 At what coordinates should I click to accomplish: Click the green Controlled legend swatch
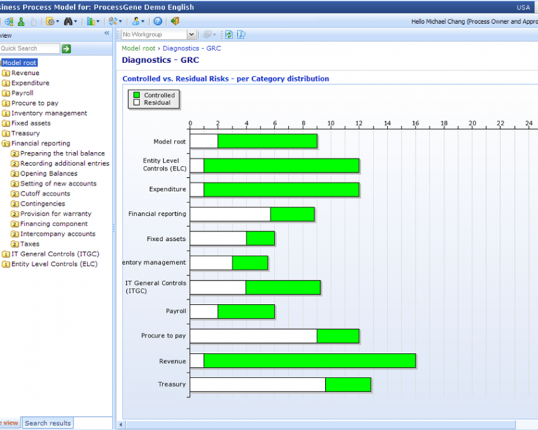pos(137,95)
